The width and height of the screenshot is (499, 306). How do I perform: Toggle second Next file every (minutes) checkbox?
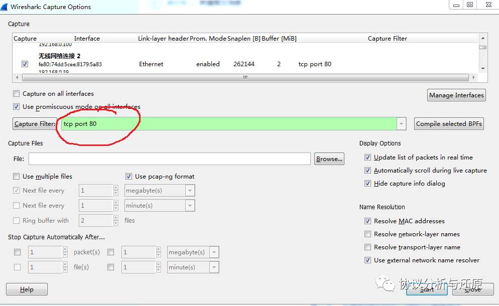16,206
